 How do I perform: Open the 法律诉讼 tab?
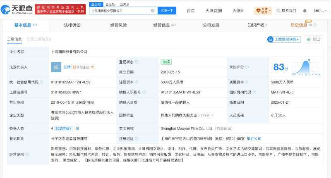point(72,25)
